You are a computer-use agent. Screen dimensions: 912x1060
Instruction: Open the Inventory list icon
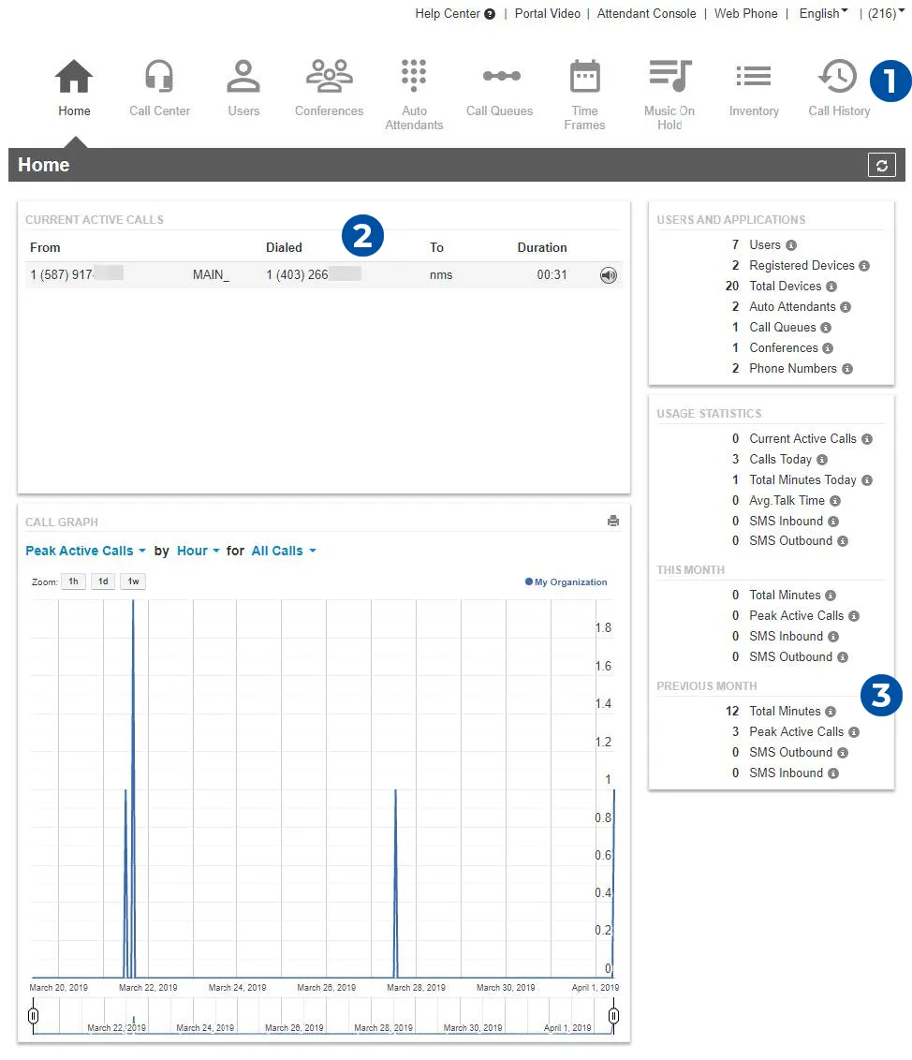753,76
